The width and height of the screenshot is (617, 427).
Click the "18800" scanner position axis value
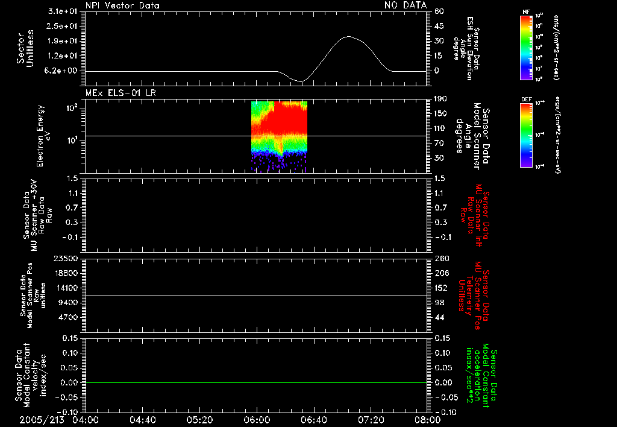pyautogui.click(x=66, y=273)
